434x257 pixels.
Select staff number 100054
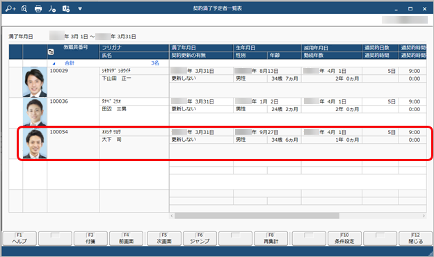point(58,132)
